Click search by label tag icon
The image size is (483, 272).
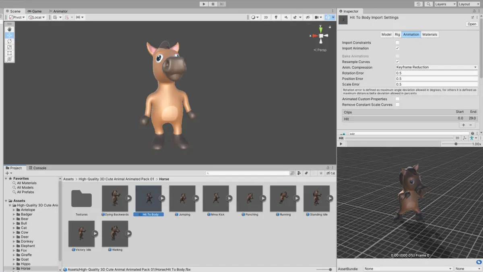(x=306, y=173)
